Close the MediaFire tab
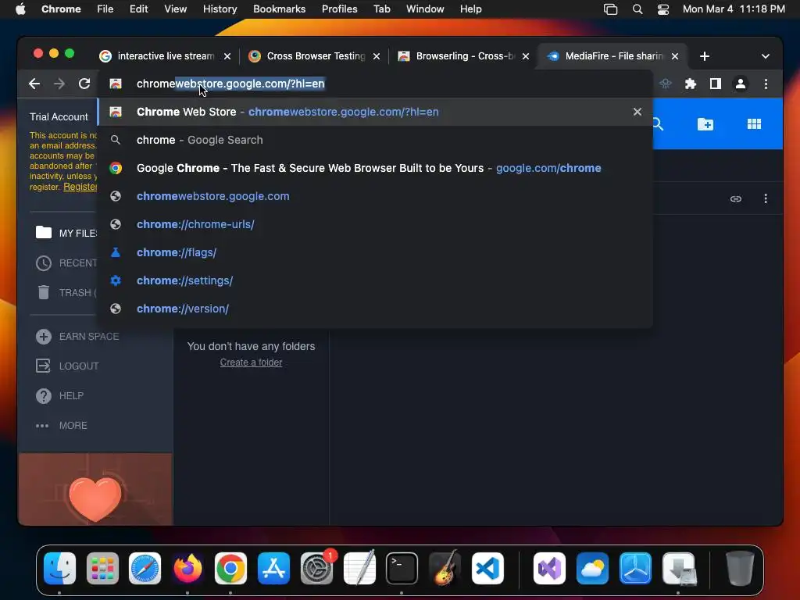Image resolution: width=800 pixels, height=600 pixels. tap(675, 56)
